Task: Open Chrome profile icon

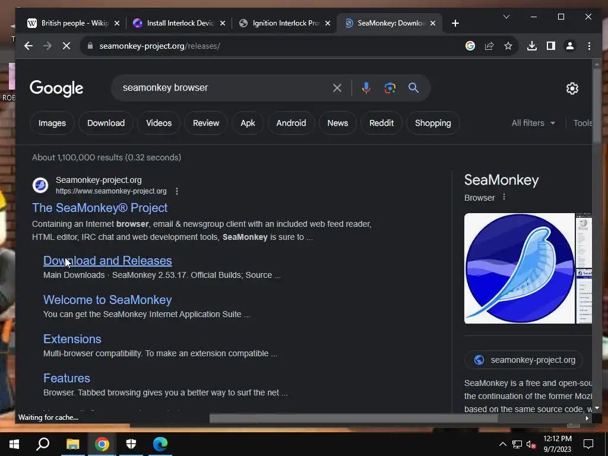Action: pyautogui.click(x=569, y=46)
